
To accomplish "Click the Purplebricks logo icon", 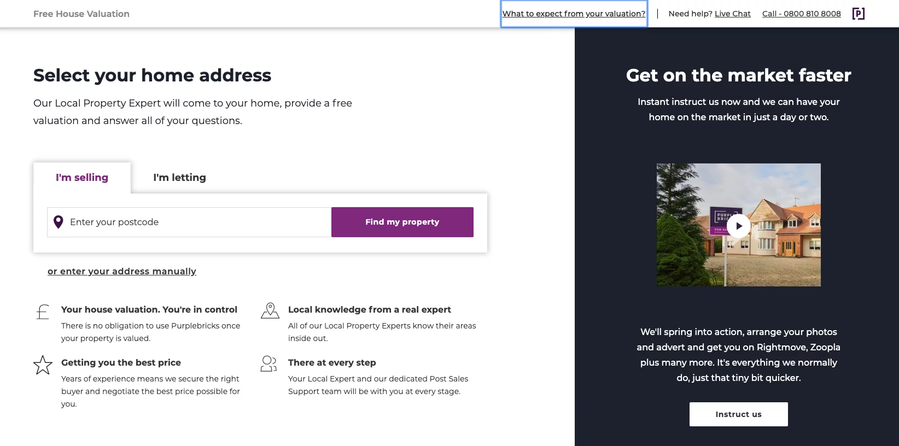I will click(x=858, y=14).
